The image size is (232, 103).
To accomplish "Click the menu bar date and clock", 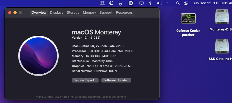I will [212, 3].
